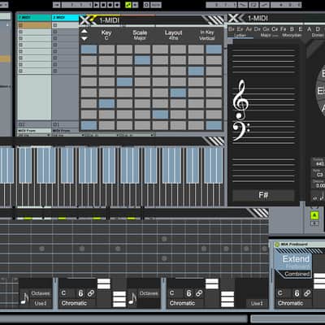Click the bass clef symbol
Screen dimensions: 325x325
point(240,131)
